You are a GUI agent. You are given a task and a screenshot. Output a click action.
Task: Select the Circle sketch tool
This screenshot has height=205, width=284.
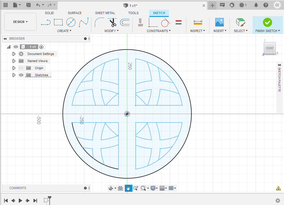(x=71, y=22)
